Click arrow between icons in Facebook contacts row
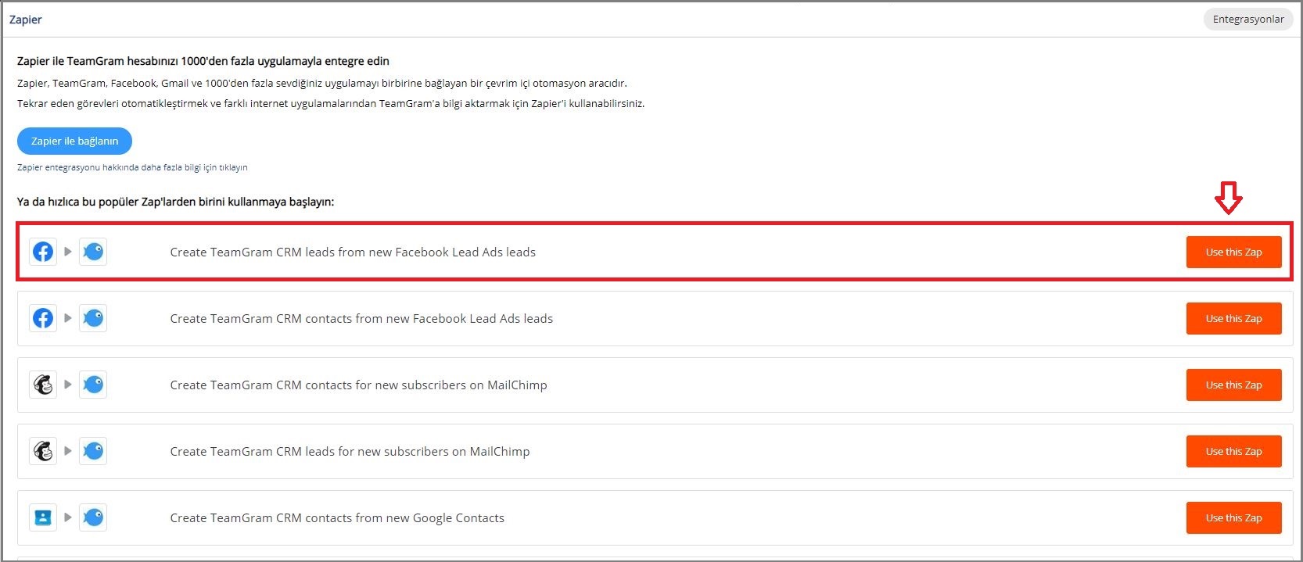 [x=68, y=318]
